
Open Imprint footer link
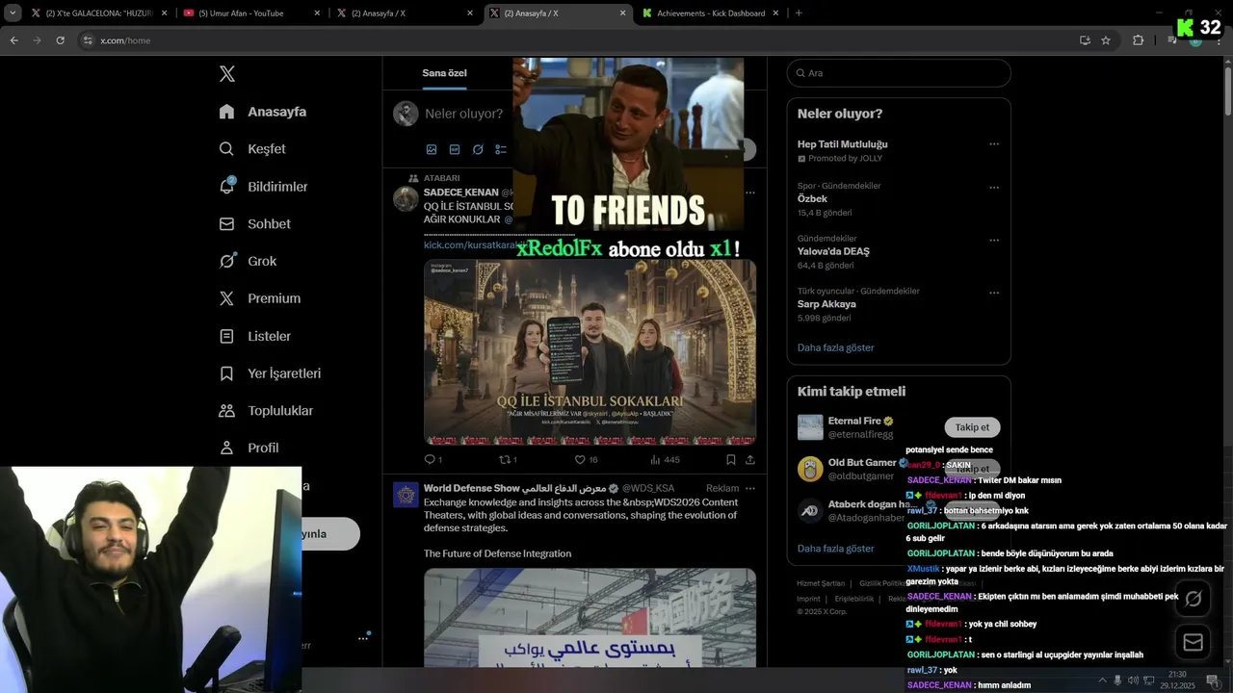(808, 599)
